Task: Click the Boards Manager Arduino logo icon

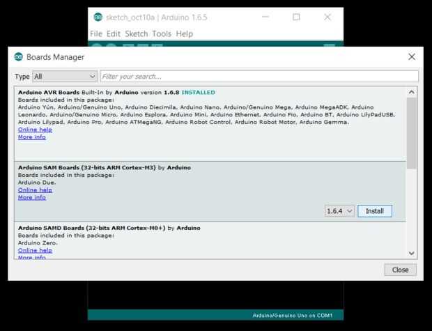Action: click(x=18, y=56)
